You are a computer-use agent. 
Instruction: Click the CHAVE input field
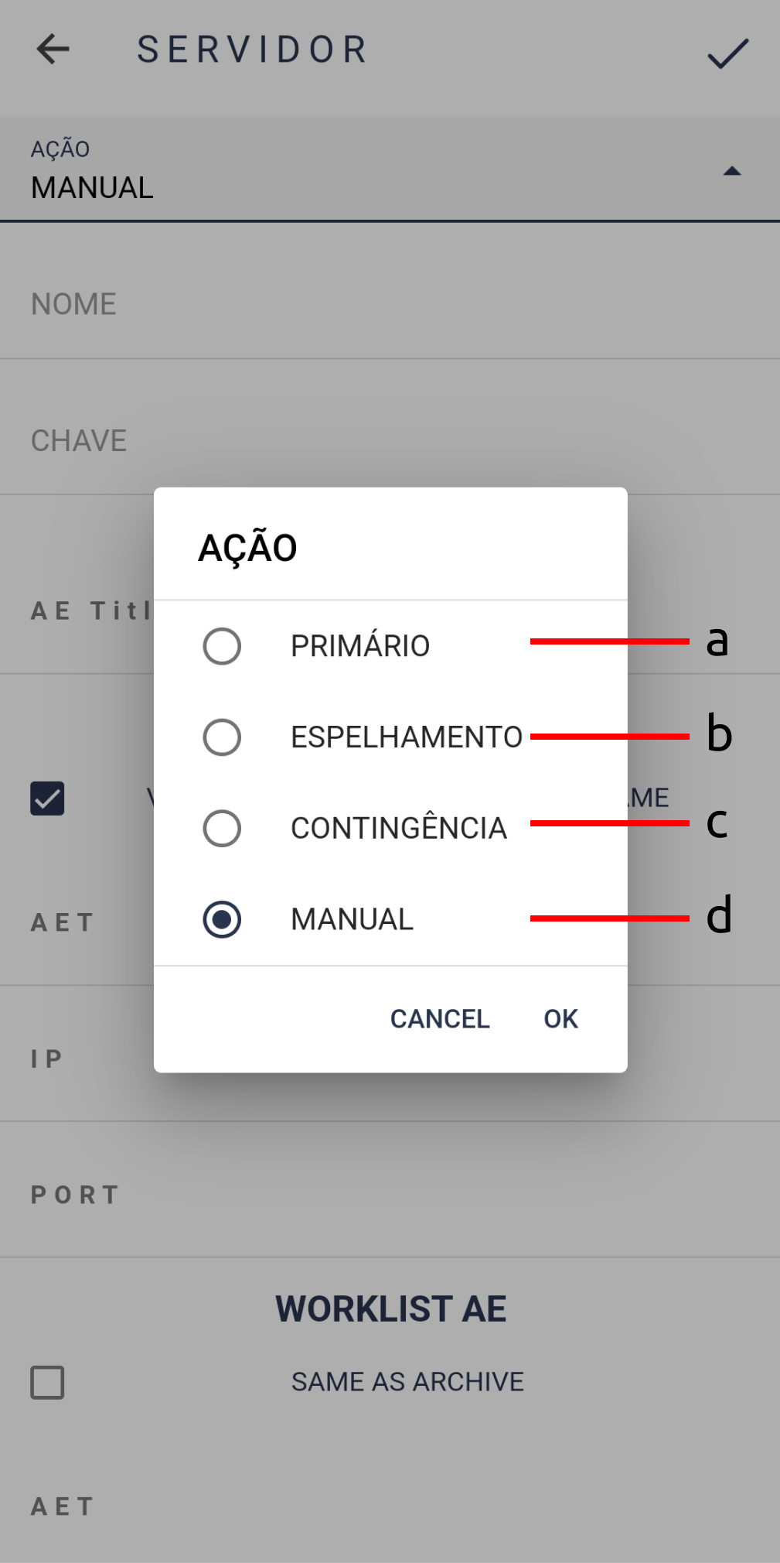click(387, 441)
